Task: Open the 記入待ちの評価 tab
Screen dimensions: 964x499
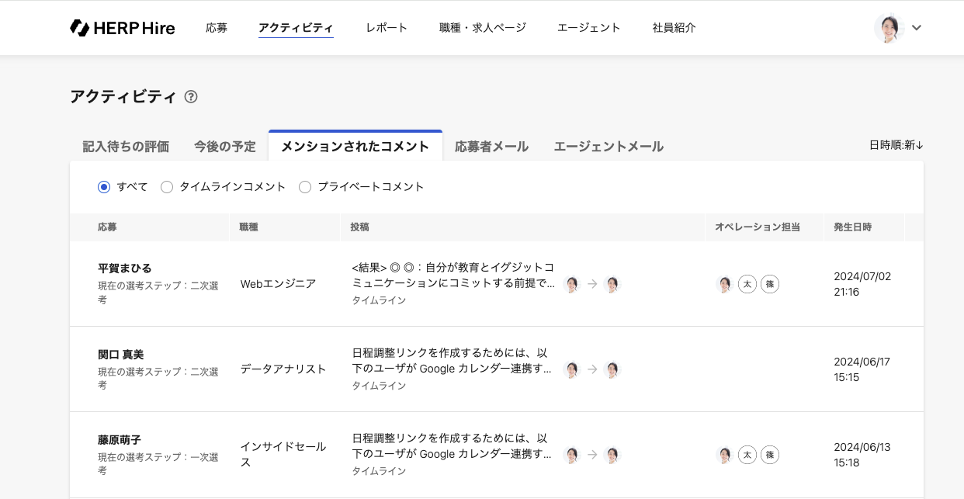Action: [126, 147]
